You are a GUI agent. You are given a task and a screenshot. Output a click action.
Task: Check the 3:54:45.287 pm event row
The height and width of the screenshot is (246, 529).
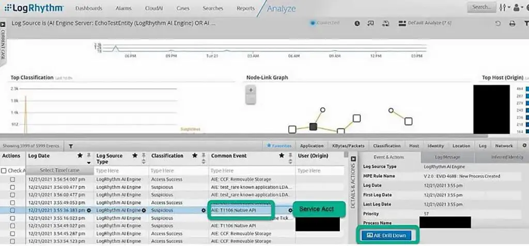pyautogui.click(x=12, y=234)
